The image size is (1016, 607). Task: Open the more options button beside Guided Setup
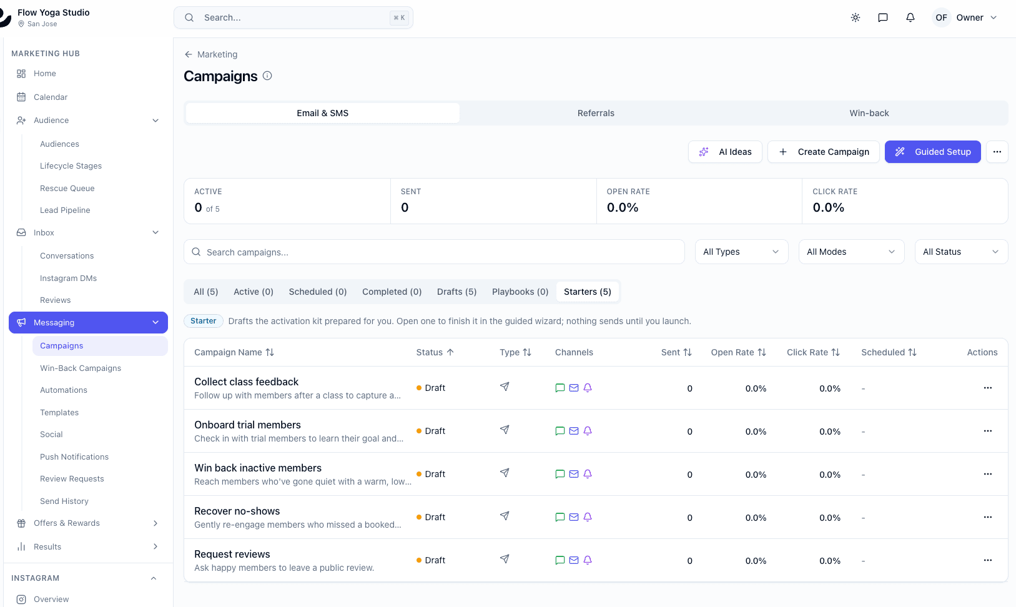[997, 152]
